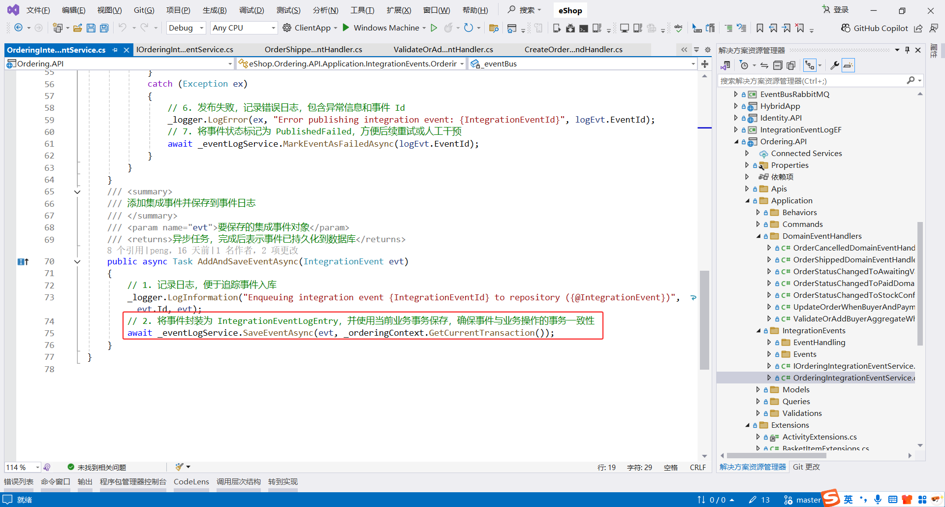Click the master branch in status bar

pyautogui.click(x=802, y=500)
